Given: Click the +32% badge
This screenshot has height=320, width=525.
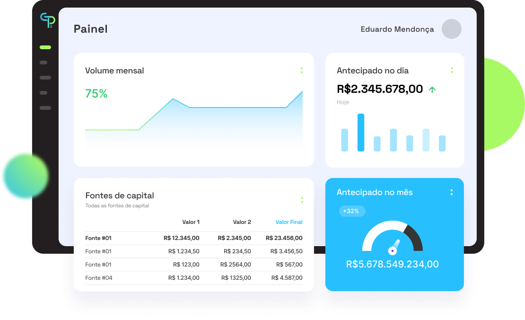Looking at the screenshot, I should tap(352, 211).
